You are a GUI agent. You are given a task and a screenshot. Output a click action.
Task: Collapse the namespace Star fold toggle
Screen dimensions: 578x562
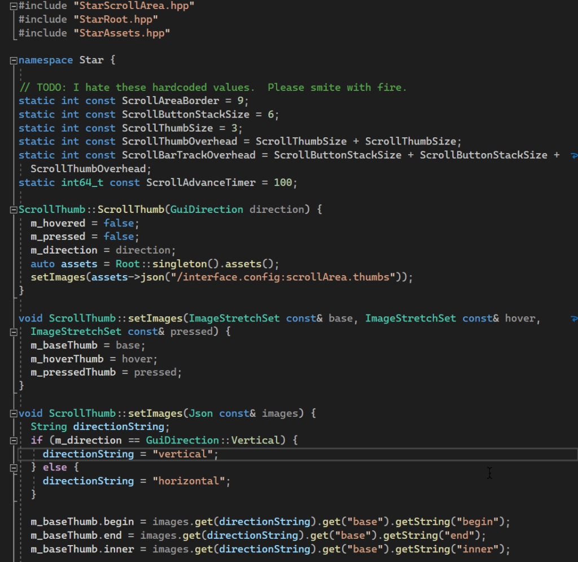click(14, 60)
